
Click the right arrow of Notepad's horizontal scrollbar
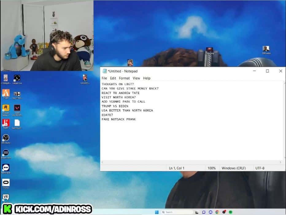(280, 162)
